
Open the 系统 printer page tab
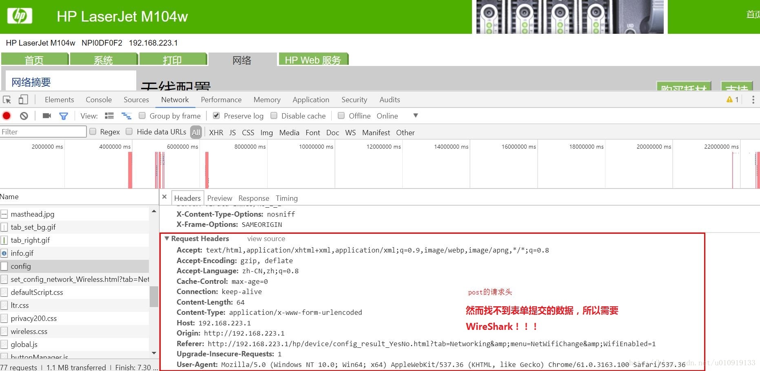[x=104, y=59]
